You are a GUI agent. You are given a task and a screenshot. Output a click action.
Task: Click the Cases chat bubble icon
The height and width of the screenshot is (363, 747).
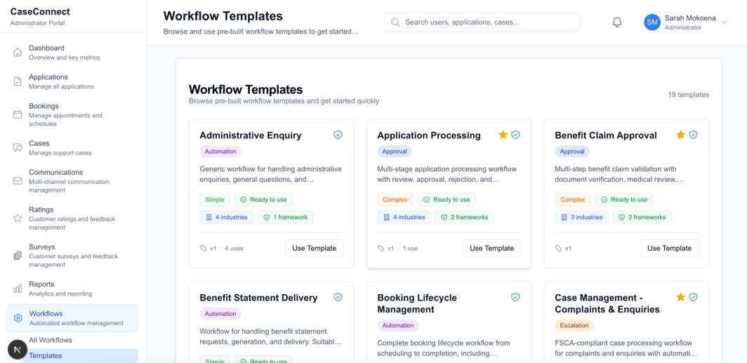pos(18,147)
